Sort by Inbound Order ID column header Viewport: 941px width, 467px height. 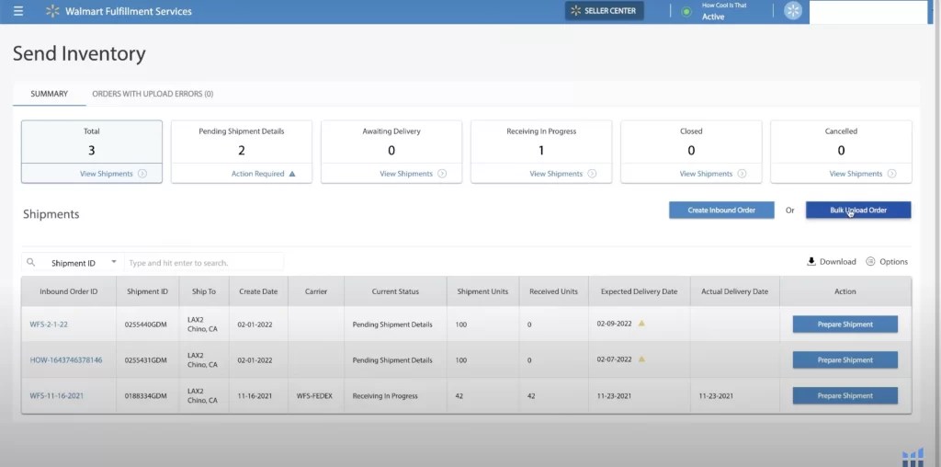[68, 291]
